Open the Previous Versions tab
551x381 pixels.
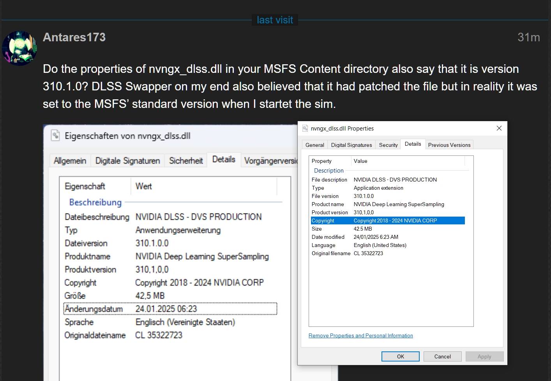(449, 145)
